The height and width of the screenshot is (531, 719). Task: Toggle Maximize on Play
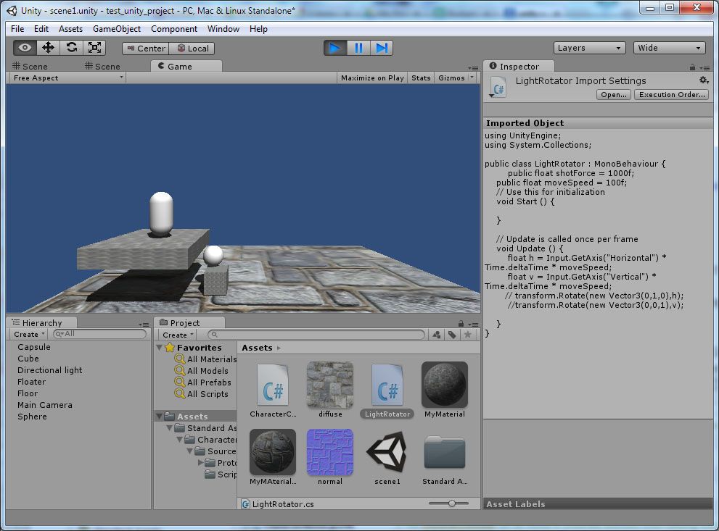(x=372, y=78)
